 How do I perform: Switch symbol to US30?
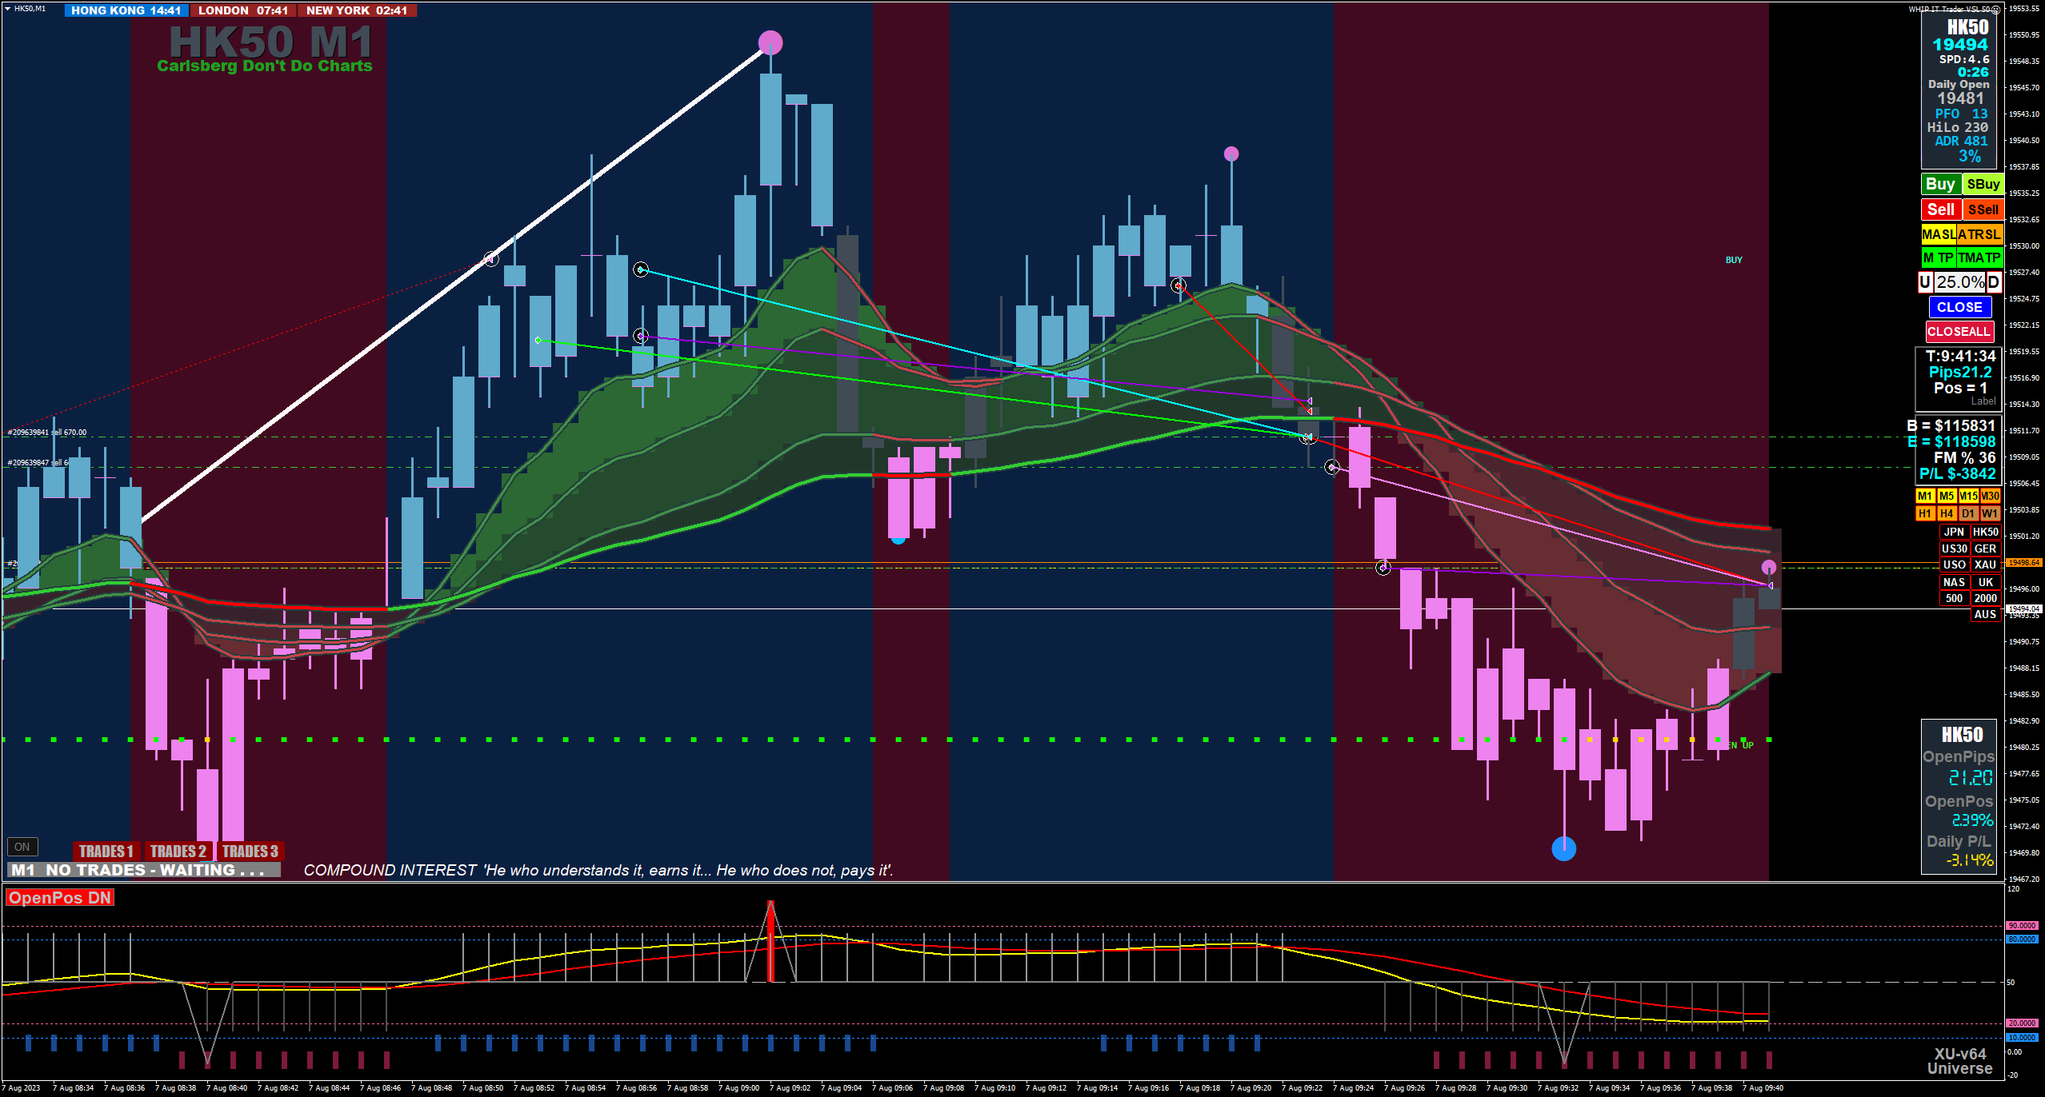(1954, 548)
